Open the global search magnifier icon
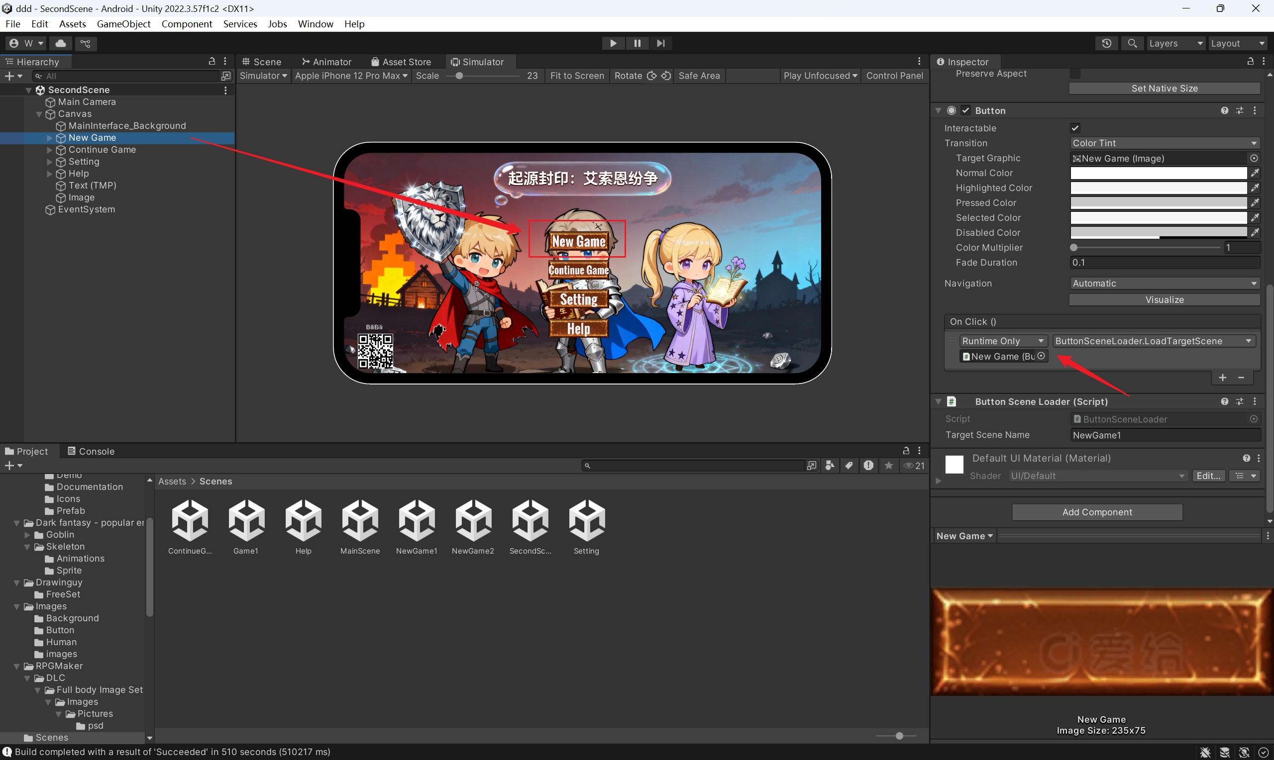The width and height of the screenshot is (1274, 760). coord(1132,44)
